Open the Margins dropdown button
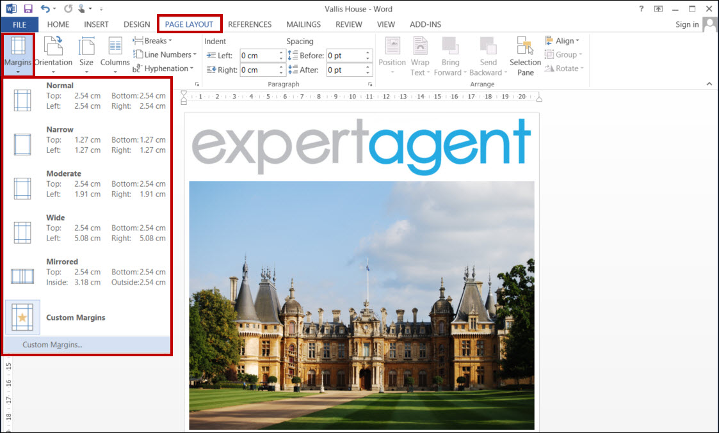Viewport: 719px width, 433px height. [18, 54]
